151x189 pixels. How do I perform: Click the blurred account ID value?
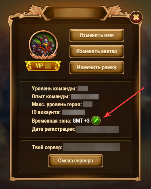pos(74,112)
